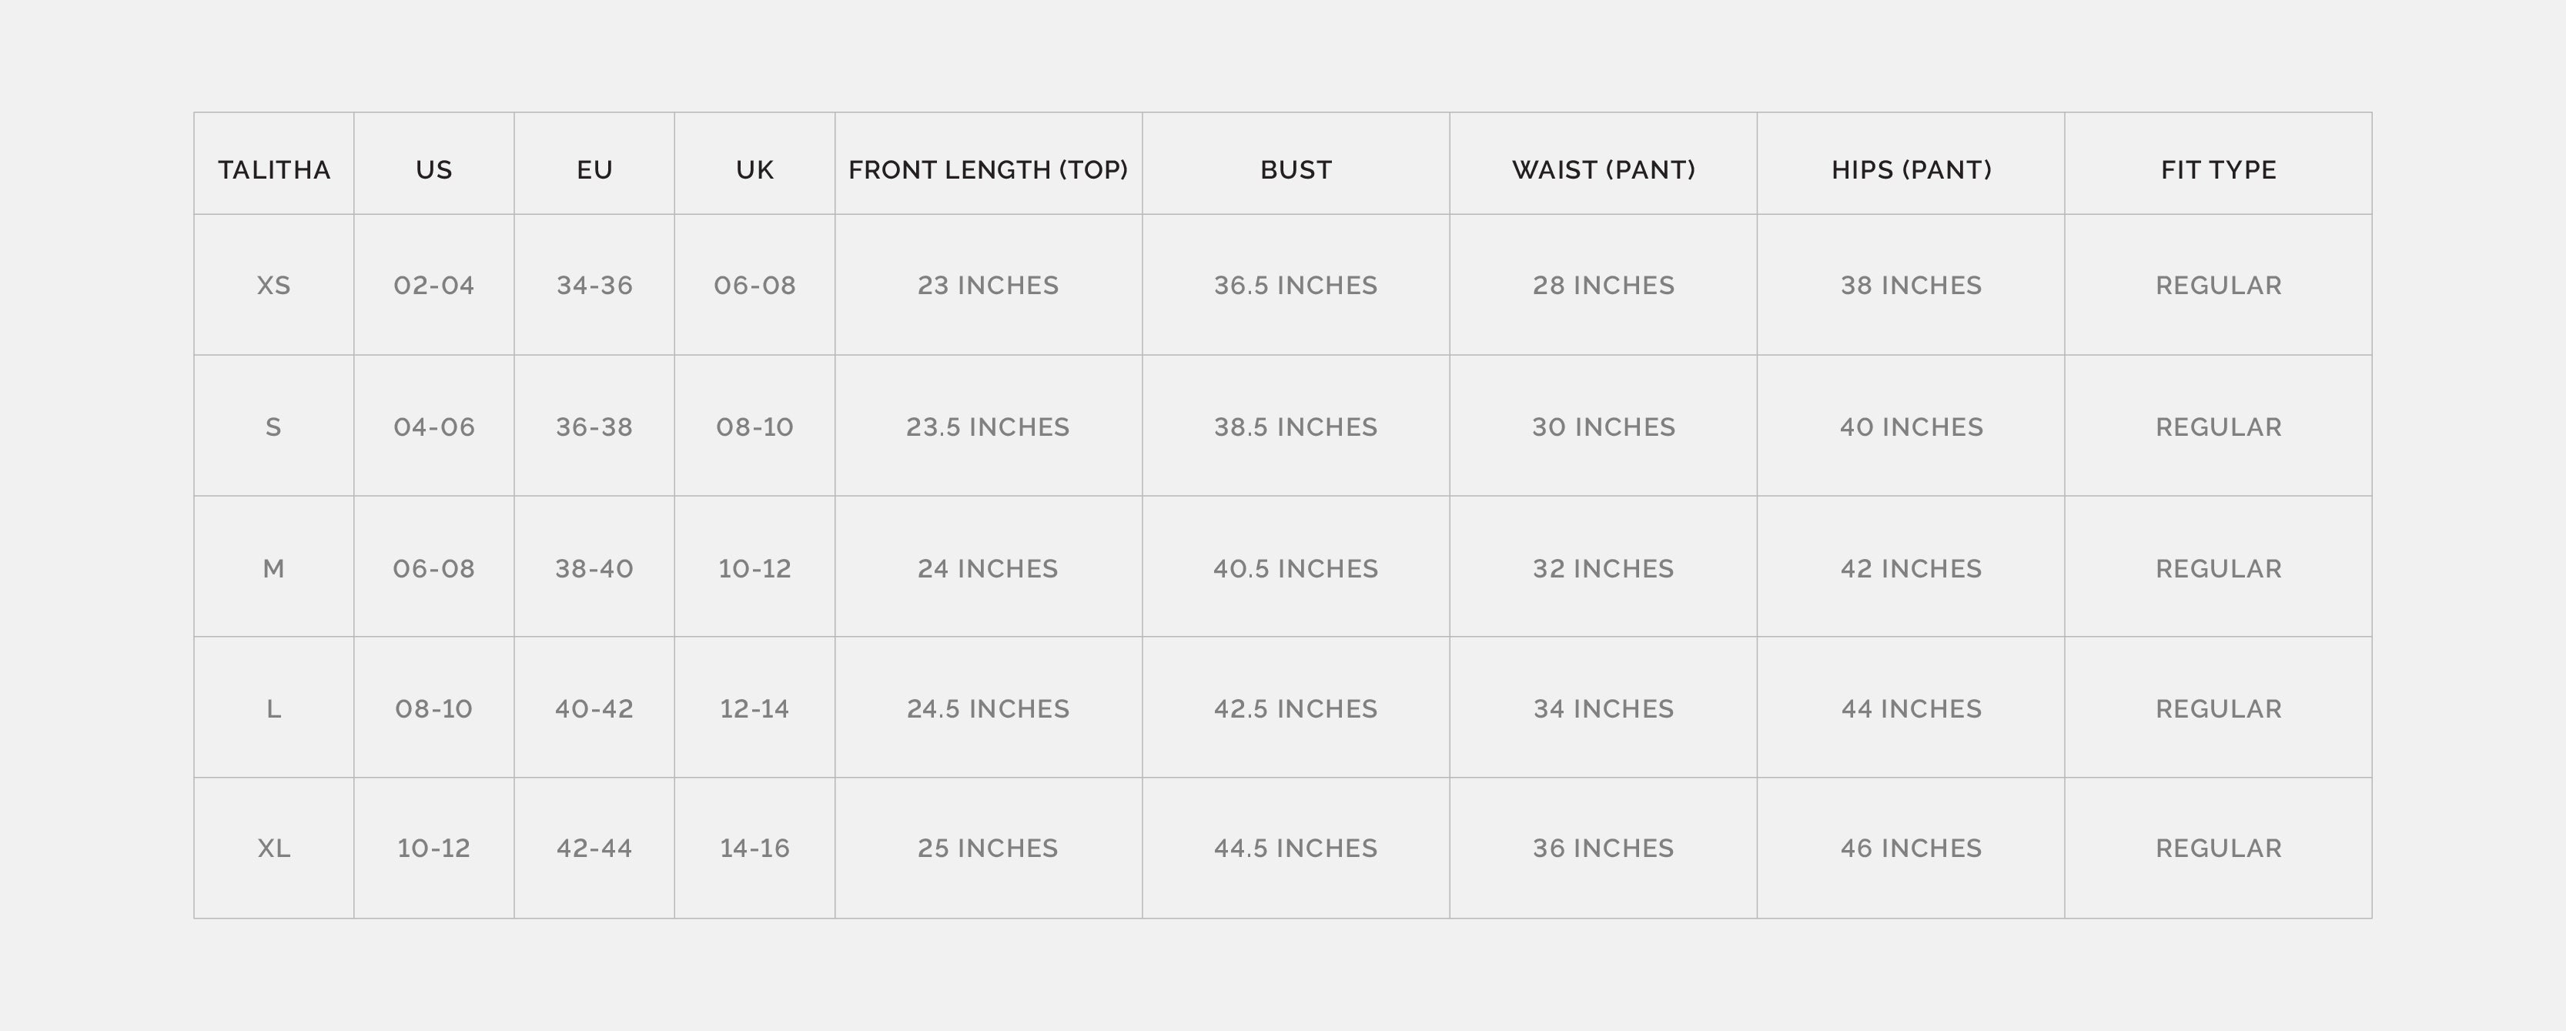Screen dimensions: 2566x1031
Task: Click the 36.5 INCHES bust value
Action: click(1295, 286)
